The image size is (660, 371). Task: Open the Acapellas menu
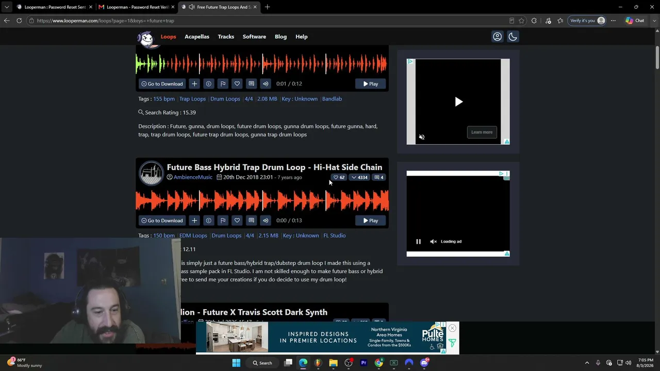click(197, 37)
